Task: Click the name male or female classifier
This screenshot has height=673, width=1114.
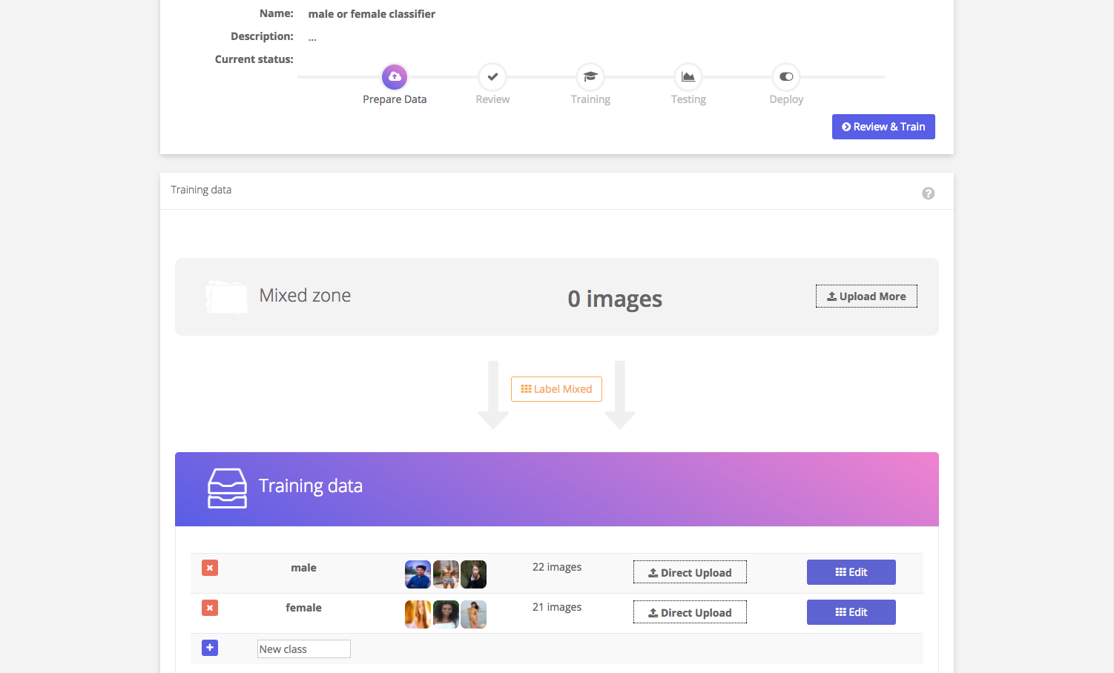Action: pyautogui.click(x=372, y=14)
